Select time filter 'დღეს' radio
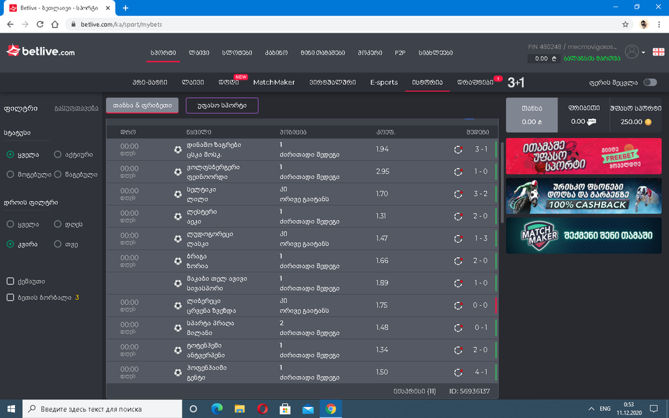669x418 pixels. point(57,224)
